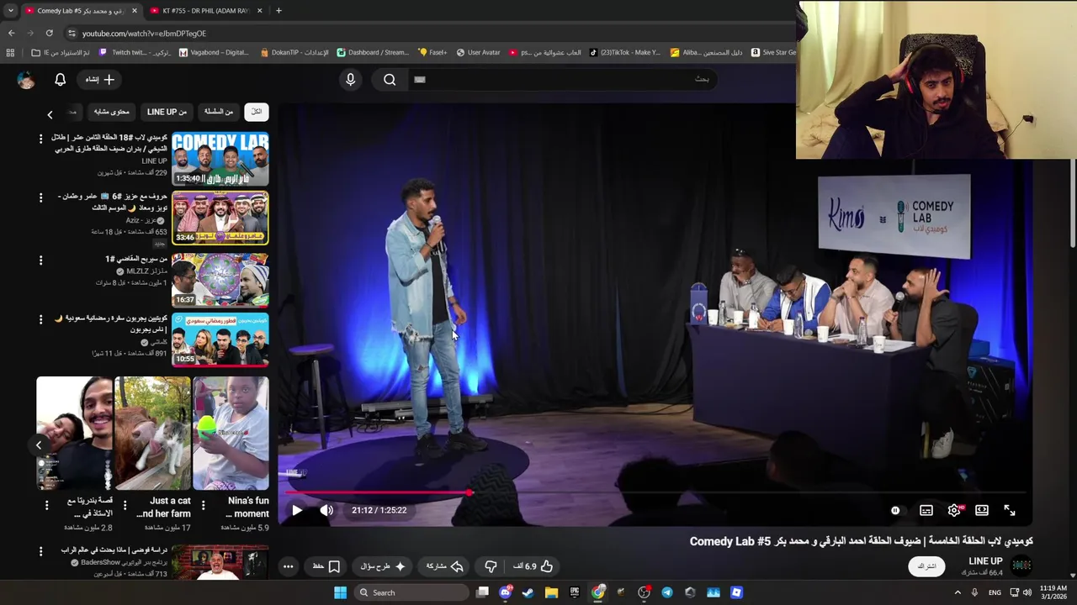Select 'محتوى مشابه' filter chip
The image size is (1077, 605).
(112, 112)
